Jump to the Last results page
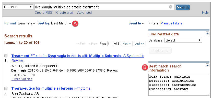Viewport: 212px width, 98px height. pos(139,44)
